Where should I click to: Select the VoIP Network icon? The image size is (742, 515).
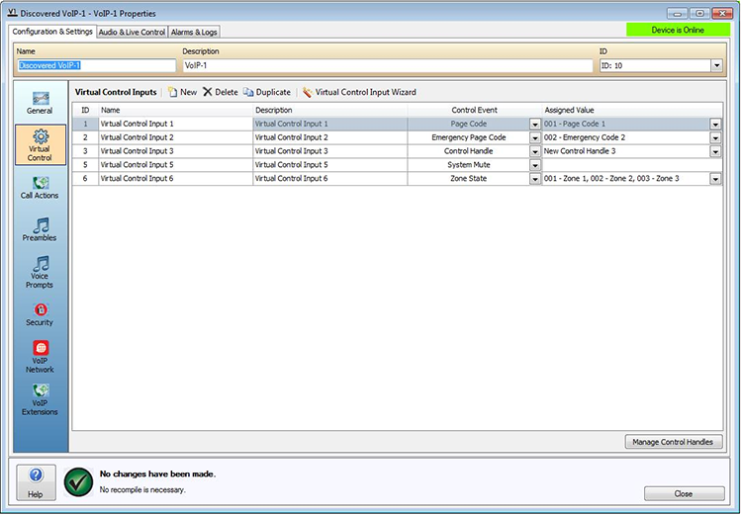(41, 357)
